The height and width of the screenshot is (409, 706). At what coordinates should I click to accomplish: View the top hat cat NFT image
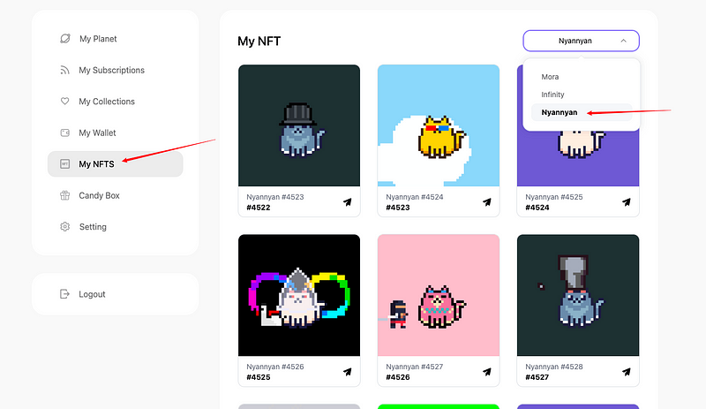pos(298,125)
